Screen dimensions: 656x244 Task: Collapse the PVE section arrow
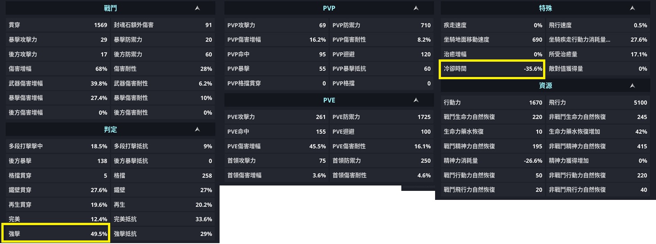click(x=416, y=100)
